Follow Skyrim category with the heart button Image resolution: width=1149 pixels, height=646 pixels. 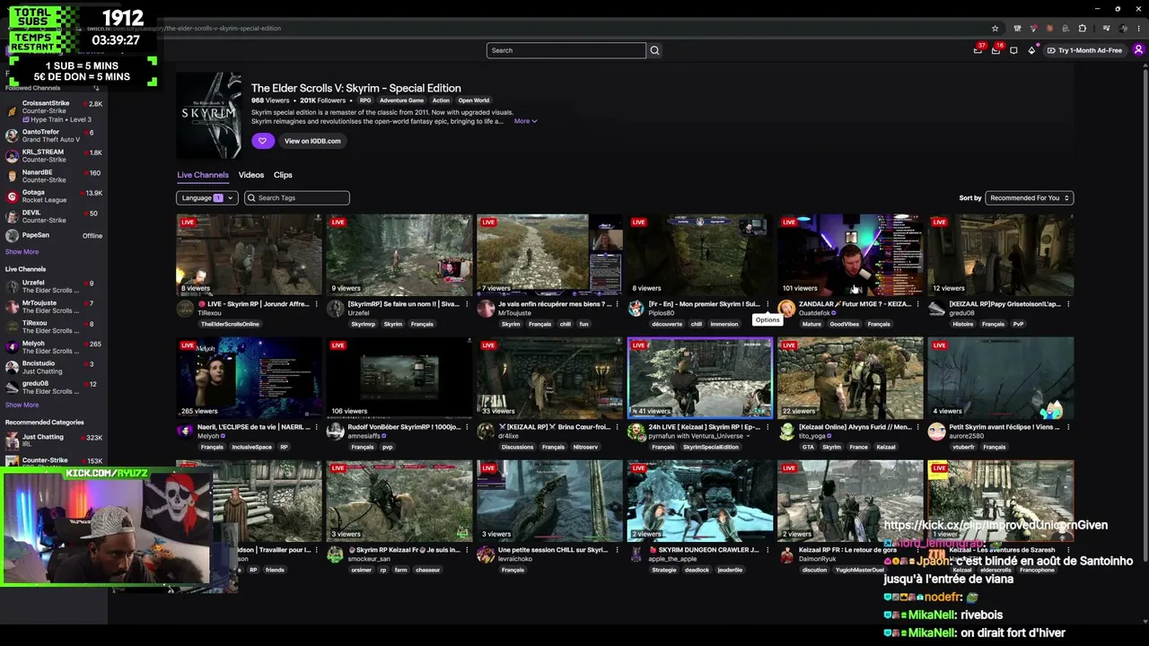pyautogui.click(x=263, y=141)
